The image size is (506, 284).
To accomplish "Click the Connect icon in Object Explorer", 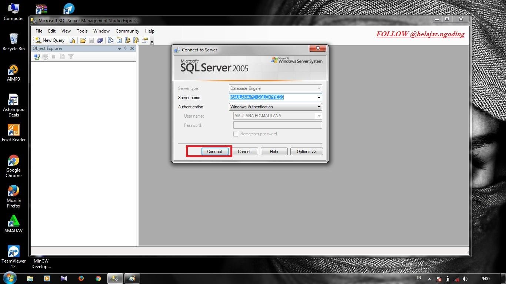I will (x=37, y=57).
